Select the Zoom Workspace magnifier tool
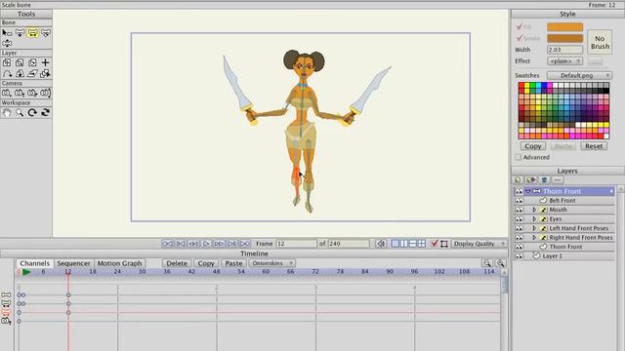Screen dimensions: 625x351 coord(20,113)
